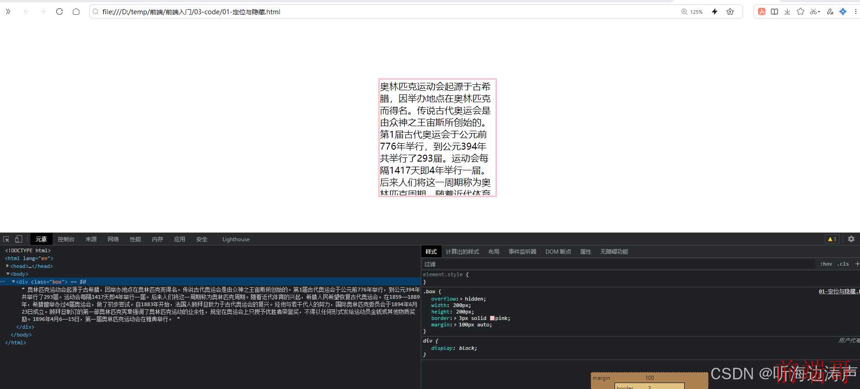Reload the current page
The image size is (860, 389).
[60, 12]
